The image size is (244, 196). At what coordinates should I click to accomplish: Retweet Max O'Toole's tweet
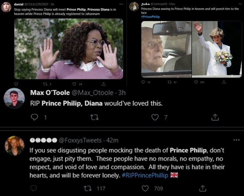point(94,117)
